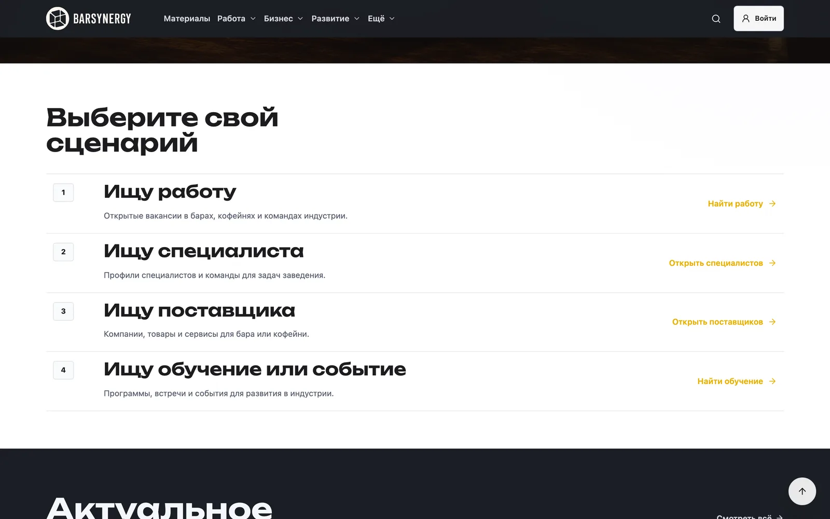Viewport: 830px width, 519px height.
Task: Open the search magnifier icon
Action: [x=716, y=19]
